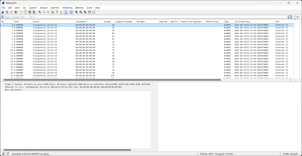302x156 pixels.
Task: Click packet list horizontal scrollbar
Action: point(112,80)
